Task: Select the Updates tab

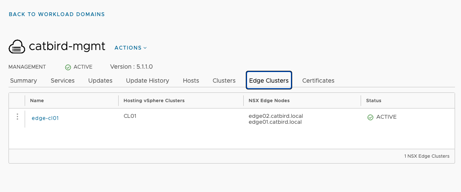Action: pos(100,81)
